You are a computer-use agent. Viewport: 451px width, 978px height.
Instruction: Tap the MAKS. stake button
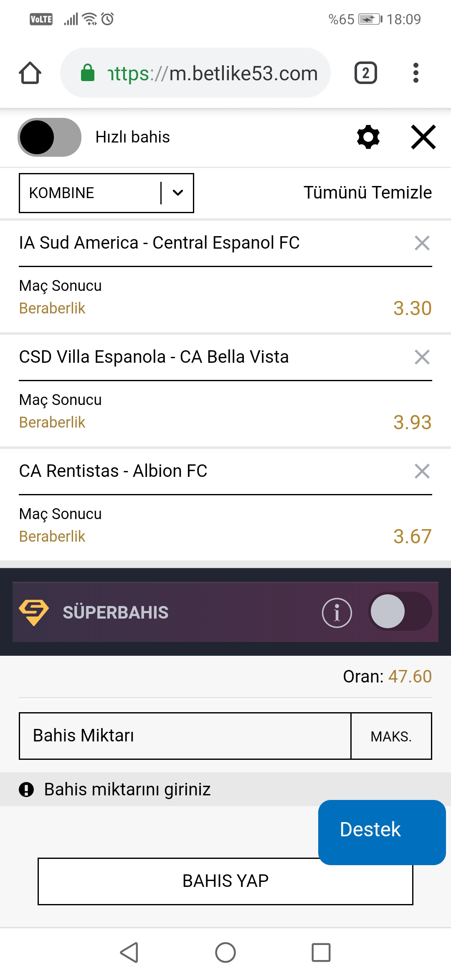point(391,736)
